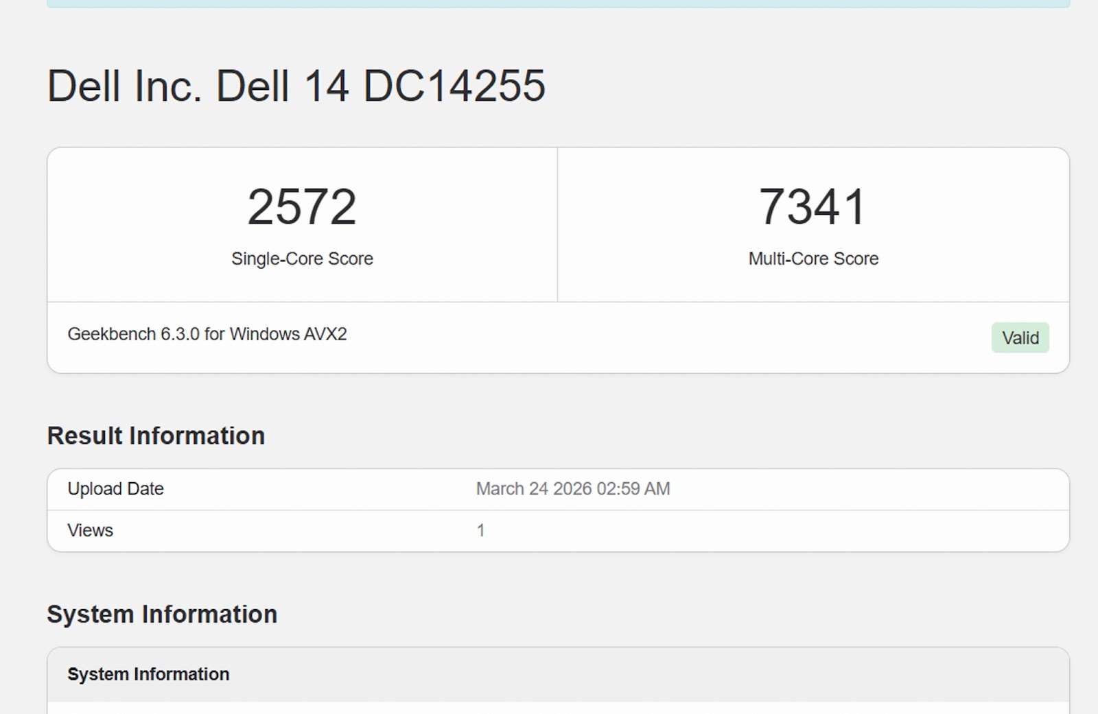The width and height of the screenshot is (1098, 714).
Task: Click the 2572 single-core score number
Action: click(x=302, y=206)
